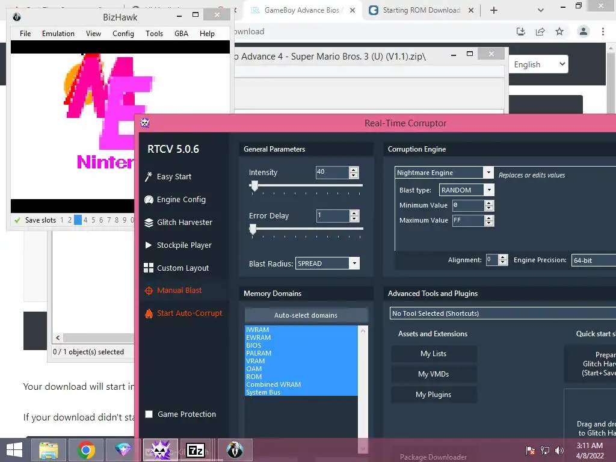The width and height of the screenshot is (616, 462).
Task: Open the English language dropdown
Action: click(x=538, y=64)
